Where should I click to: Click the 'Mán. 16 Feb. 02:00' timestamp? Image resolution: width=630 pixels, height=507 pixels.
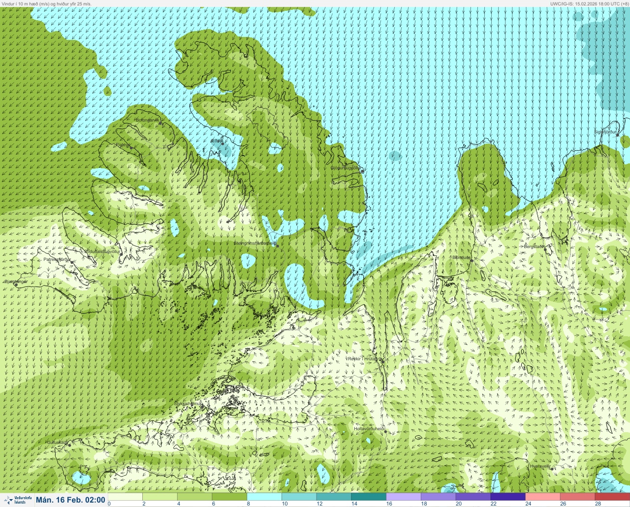[x=70, y=500]
